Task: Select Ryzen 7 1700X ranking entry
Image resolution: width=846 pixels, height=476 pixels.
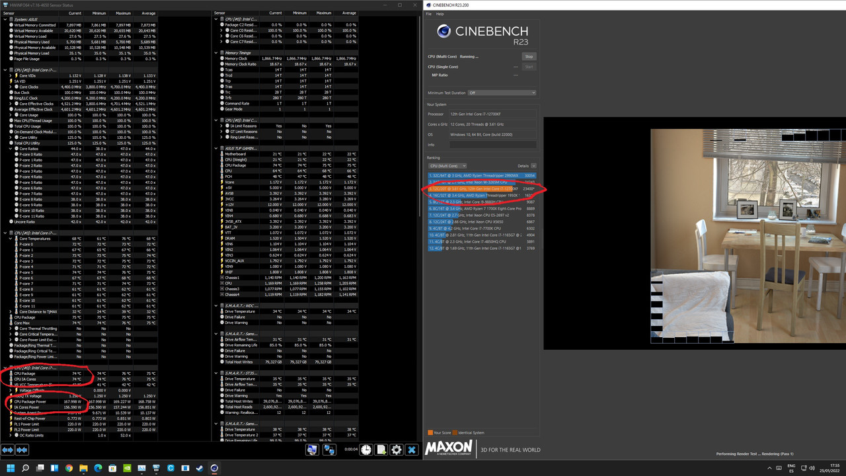Action: click(x=482, y=208)
